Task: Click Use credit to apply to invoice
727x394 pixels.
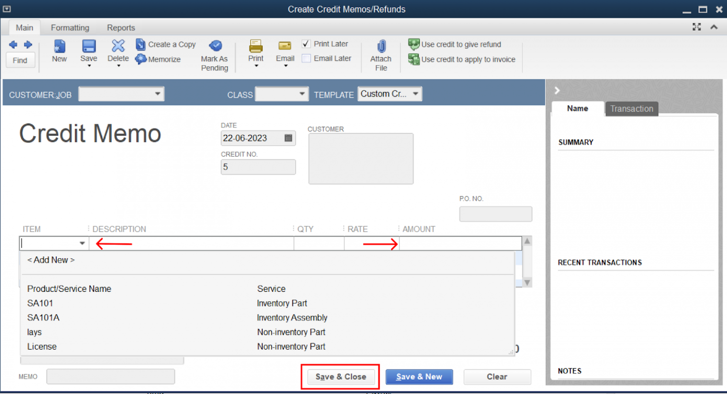Action: [461, 59]
